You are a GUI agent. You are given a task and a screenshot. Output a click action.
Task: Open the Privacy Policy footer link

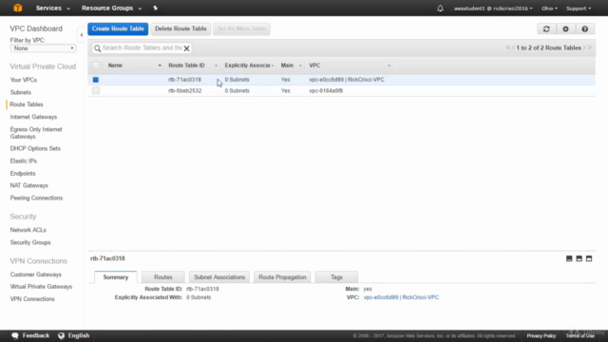[541, 335]
